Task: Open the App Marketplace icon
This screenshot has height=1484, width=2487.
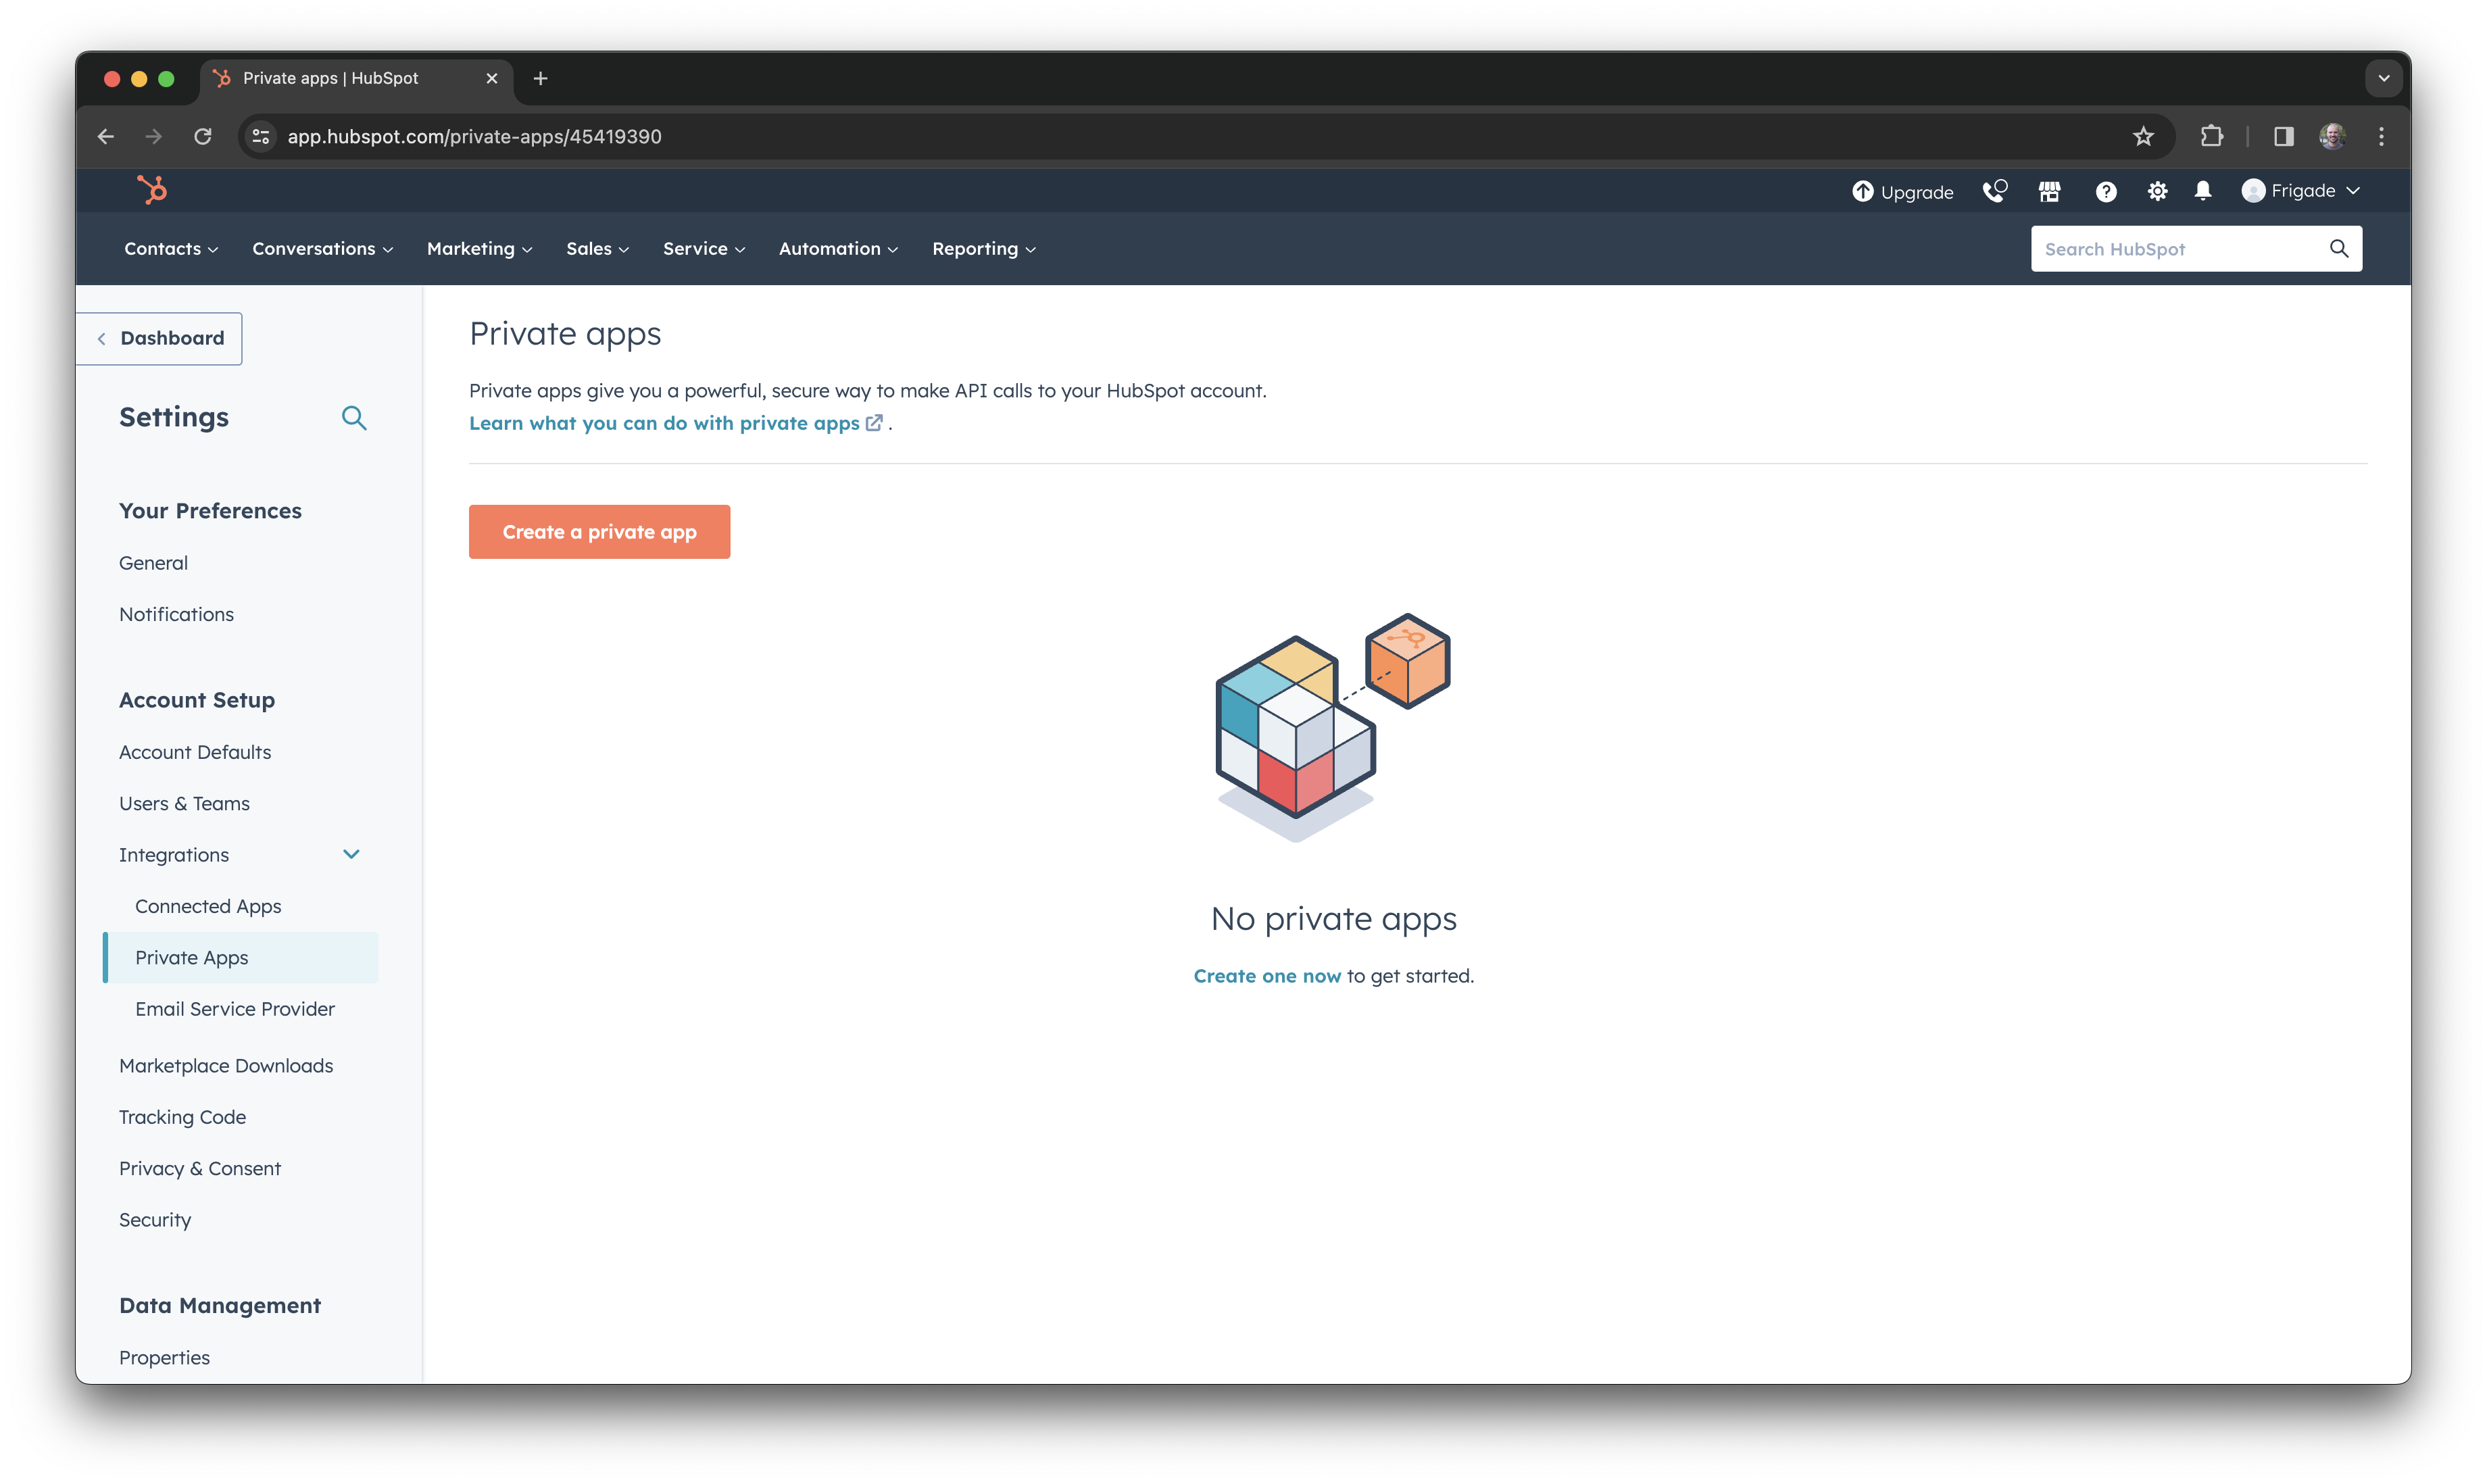Action: pos(2049,190)
